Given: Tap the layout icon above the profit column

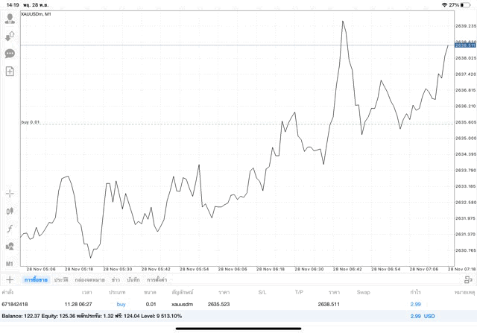Looking at the screenshot, I should point(468,279).
